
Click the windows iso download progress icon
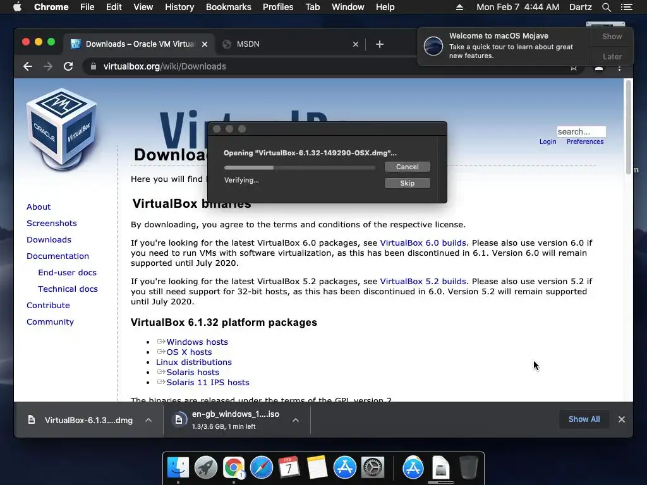(x=179, y=420)
